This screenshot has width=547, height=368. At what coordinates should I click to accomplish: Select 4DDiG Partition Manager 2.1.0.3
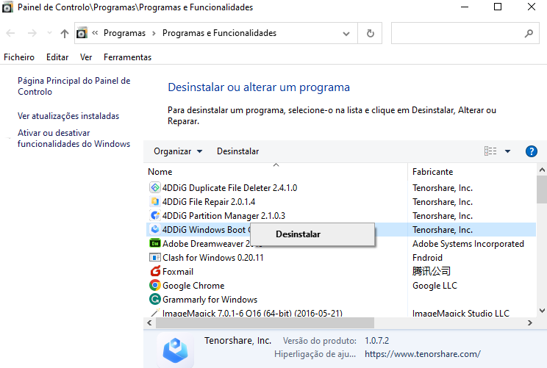coord(224,216)
